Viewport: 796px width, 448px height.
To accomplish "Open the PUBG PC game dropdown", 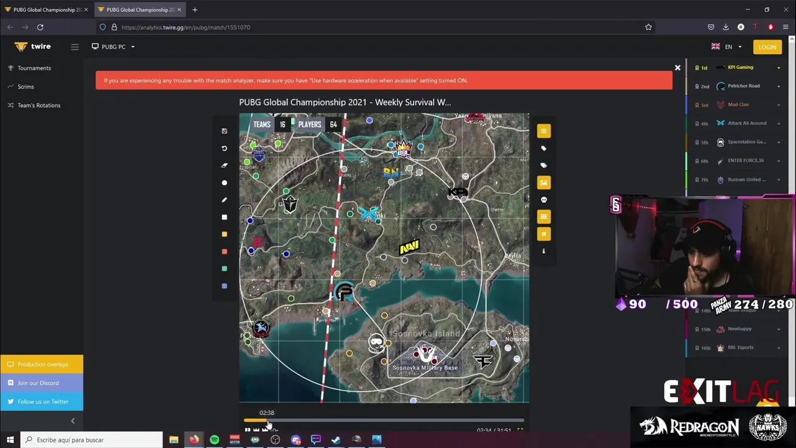I will pyautogui.click(x=113, y=47).
